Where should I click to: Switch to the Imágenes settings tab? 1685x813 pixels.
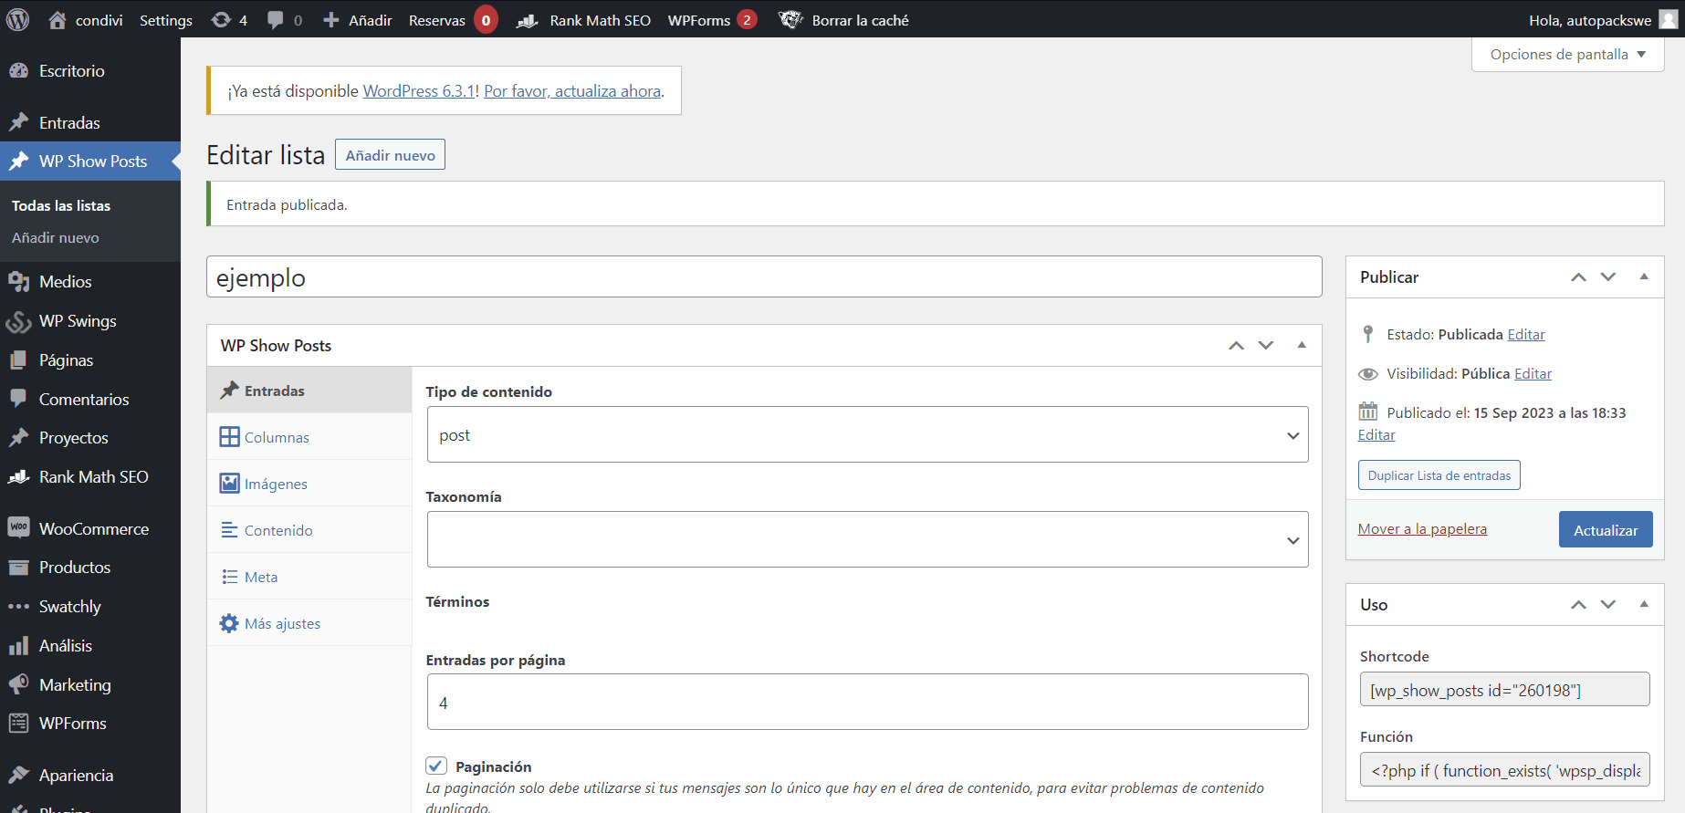pyautogui.click(x=276, y=485)
